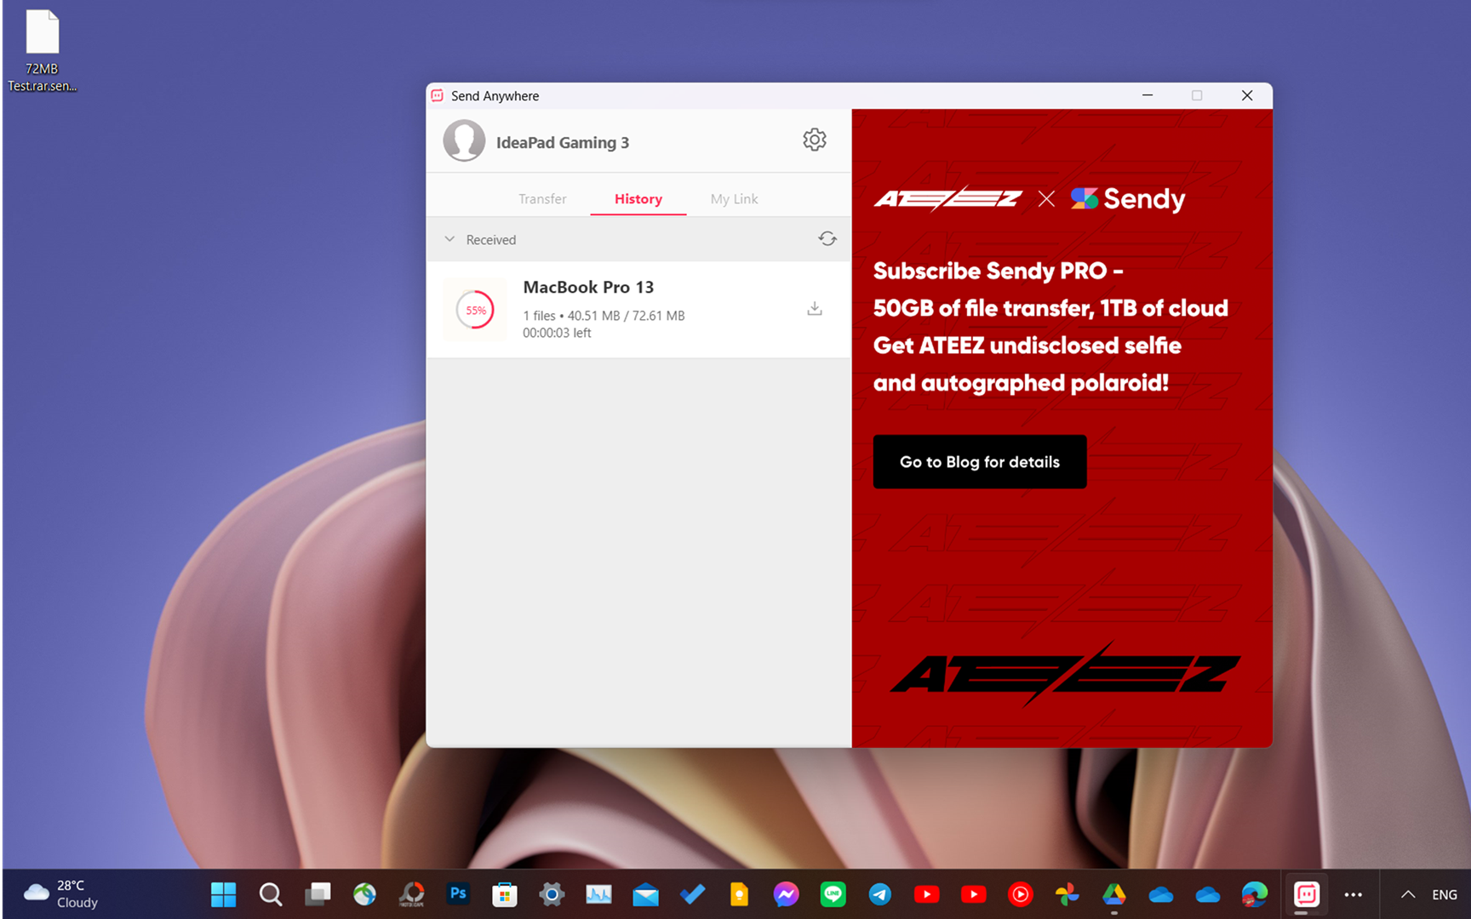Viewport: 1471px width, 919px height.
Task: Open the LINE app in taskbar
Action: [833, 893]
